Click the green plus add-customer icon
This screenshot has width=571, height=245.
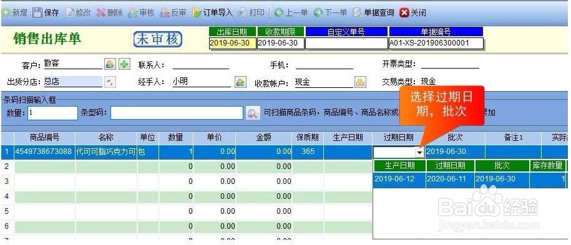pyautogui.click(x=125, y=64)
